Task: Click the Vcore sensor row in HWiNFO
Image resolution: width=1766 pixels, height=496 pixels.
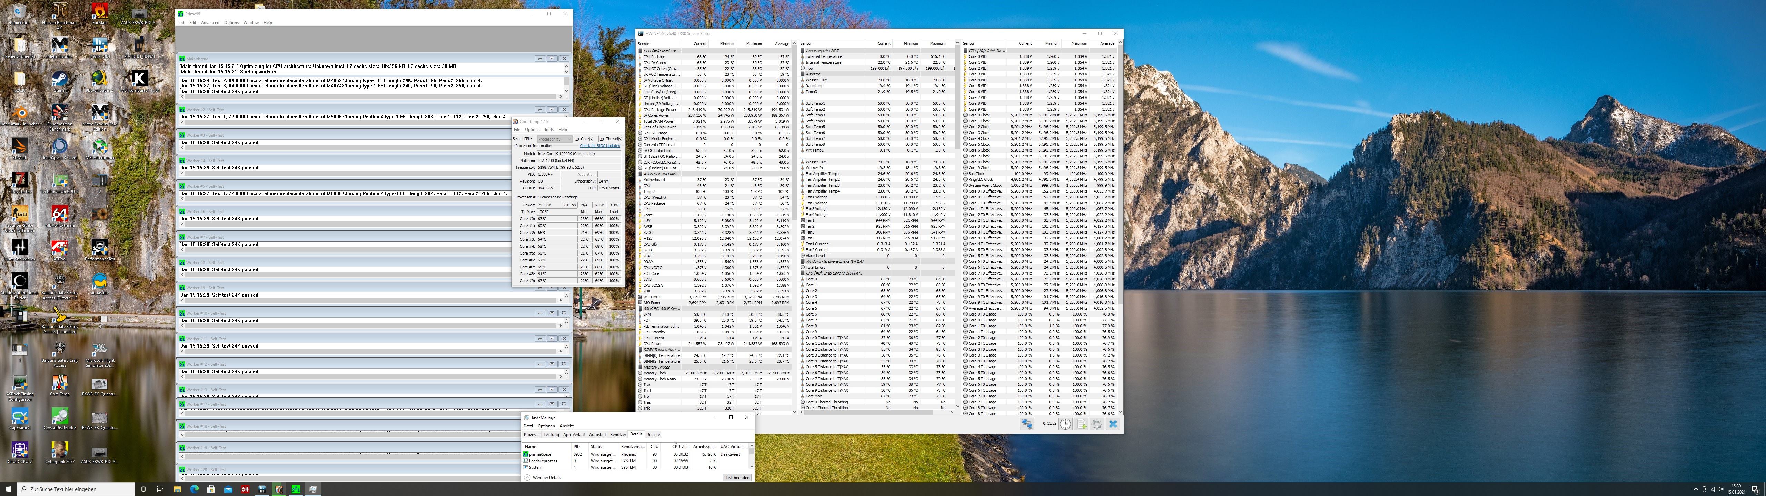Action: [x=715, y=215]
